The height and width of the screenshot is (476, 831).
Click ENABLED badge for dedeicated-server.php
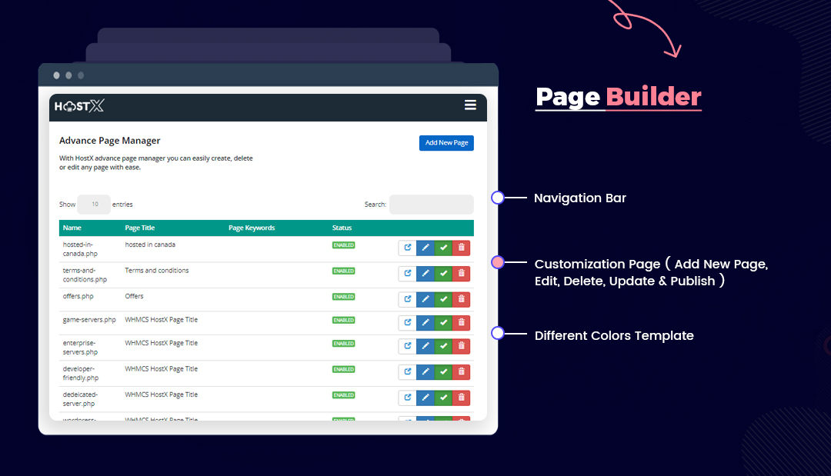click(343, 395)
